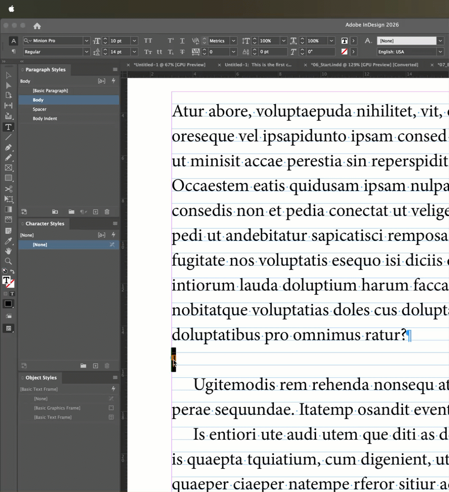
Task: Select the Scissors tool
Action: (8, 189)
